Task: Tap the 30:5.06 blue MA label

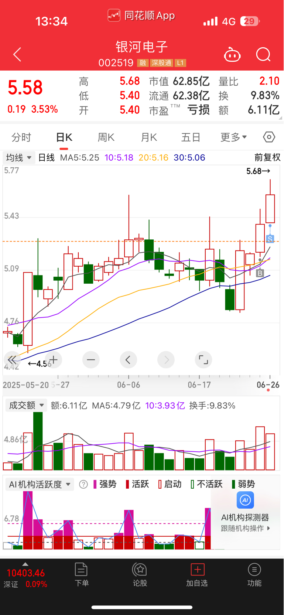Action: point(189,158)
